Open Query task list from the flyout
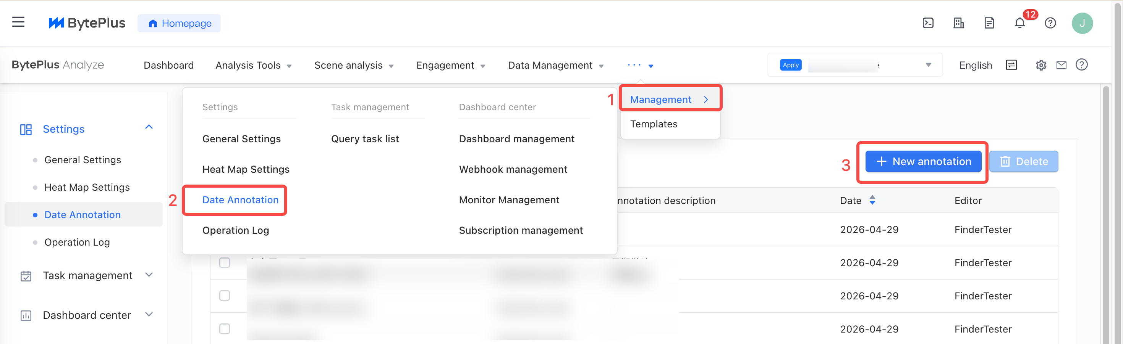The height and width of the screenshot is (344, 1123). point(365,139)
